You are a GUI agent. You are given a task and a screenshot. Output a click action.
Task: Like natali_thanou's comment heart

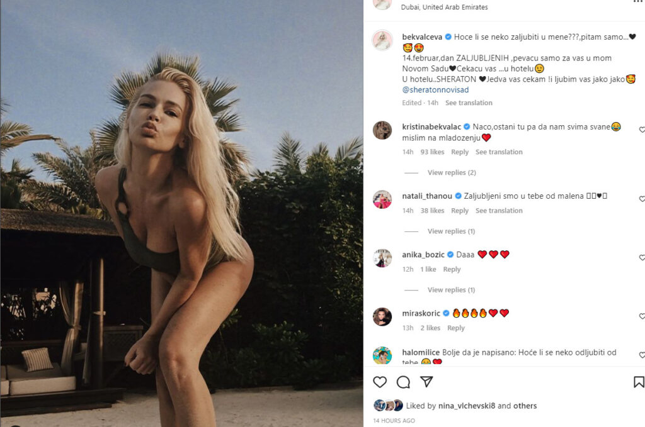coord(642,199)
